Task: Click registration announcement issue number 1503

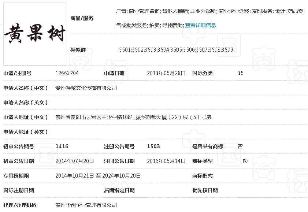Action: click(153, 146)
